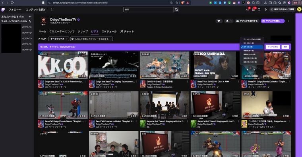
Task: Click the Twitch search input field
Action: (149, 10)
